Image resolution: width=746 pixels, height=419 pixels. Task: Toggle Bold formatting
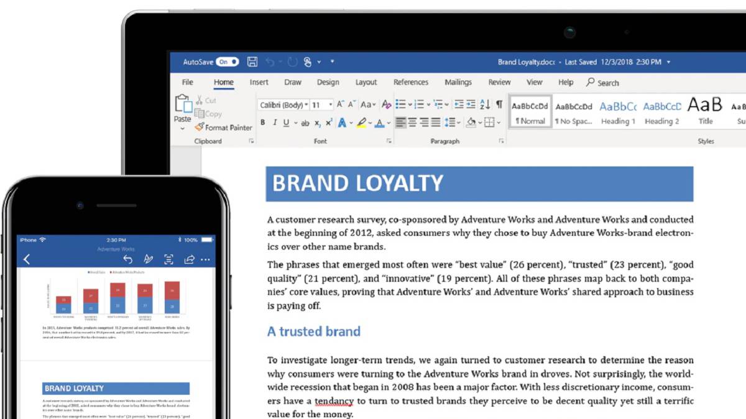point(263,123)
